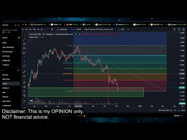Enable auto scale on price axis
Viewport: 187px width, 140px height.
[x=183, y=111]
